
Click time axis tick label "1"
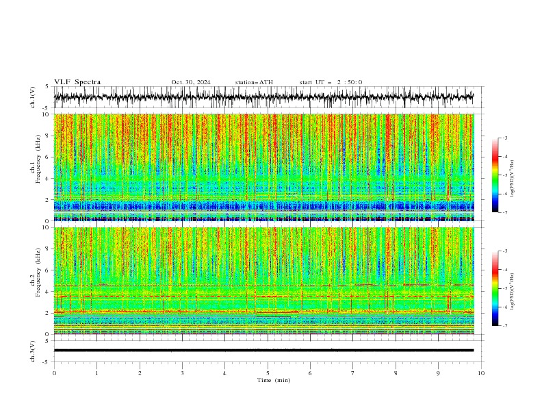tap(96, 373)
